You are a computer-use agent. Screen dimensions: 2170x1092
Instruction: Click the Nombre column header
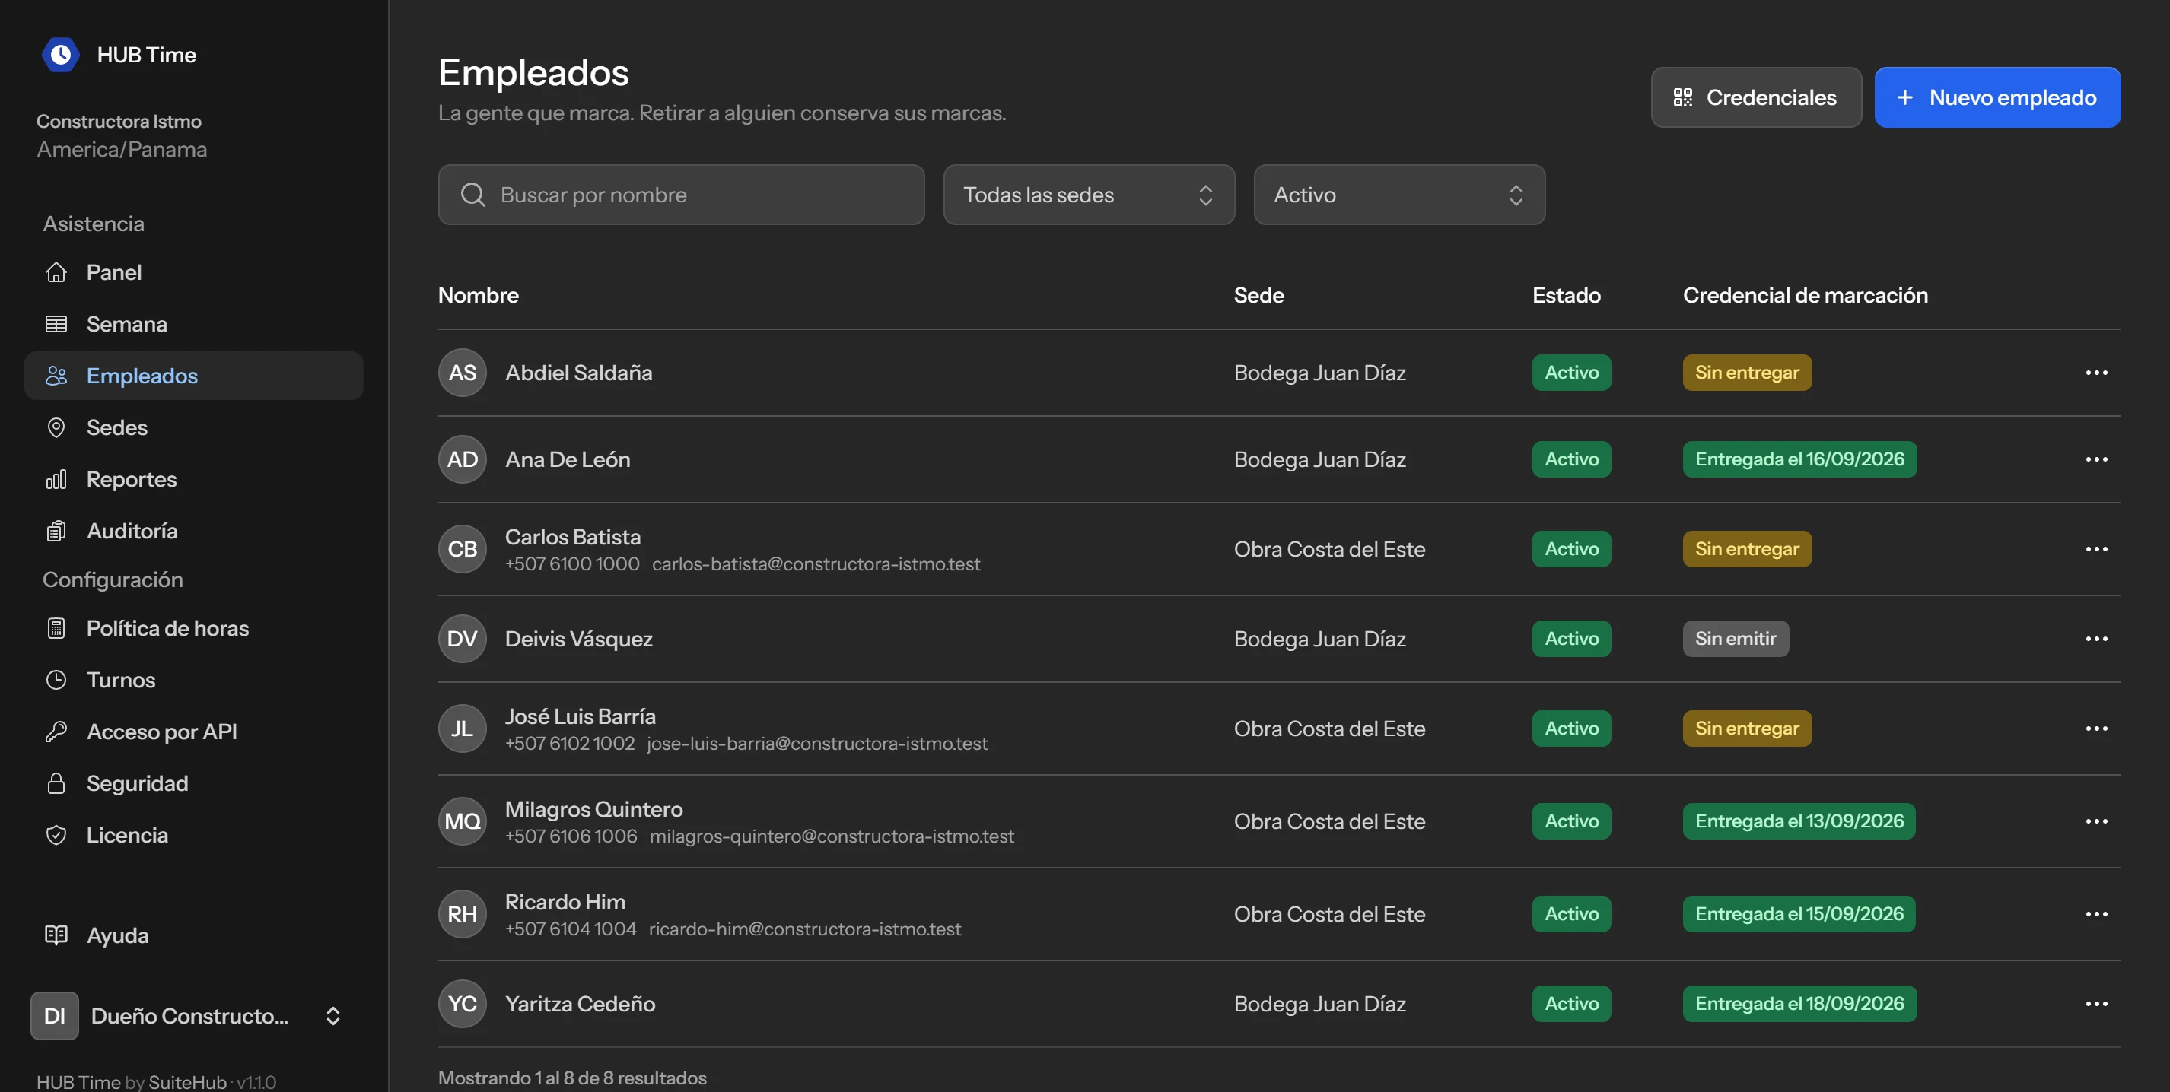point(479,296)
